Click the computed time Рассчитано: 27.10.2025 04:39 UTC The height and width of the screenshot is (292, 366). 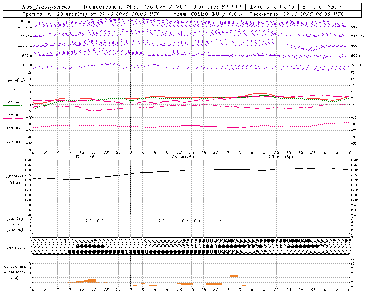[297, 14]
